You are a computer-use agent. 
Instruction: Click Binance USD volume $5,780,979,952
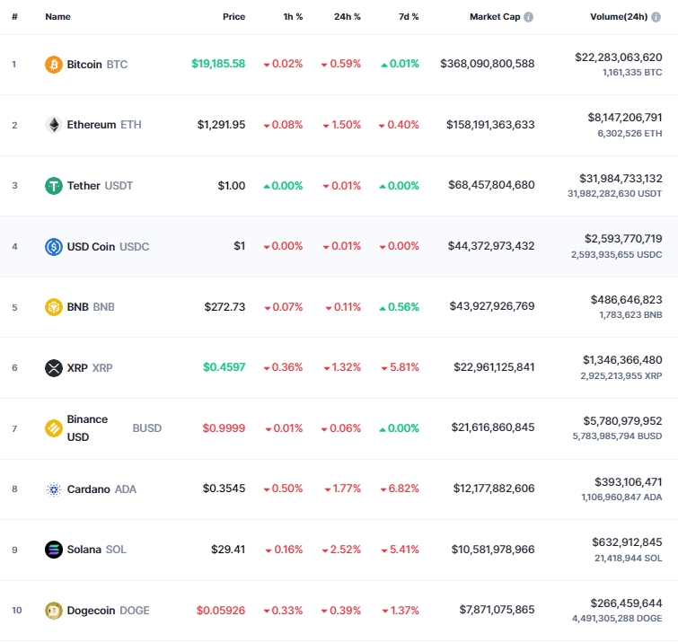(622, 421)
